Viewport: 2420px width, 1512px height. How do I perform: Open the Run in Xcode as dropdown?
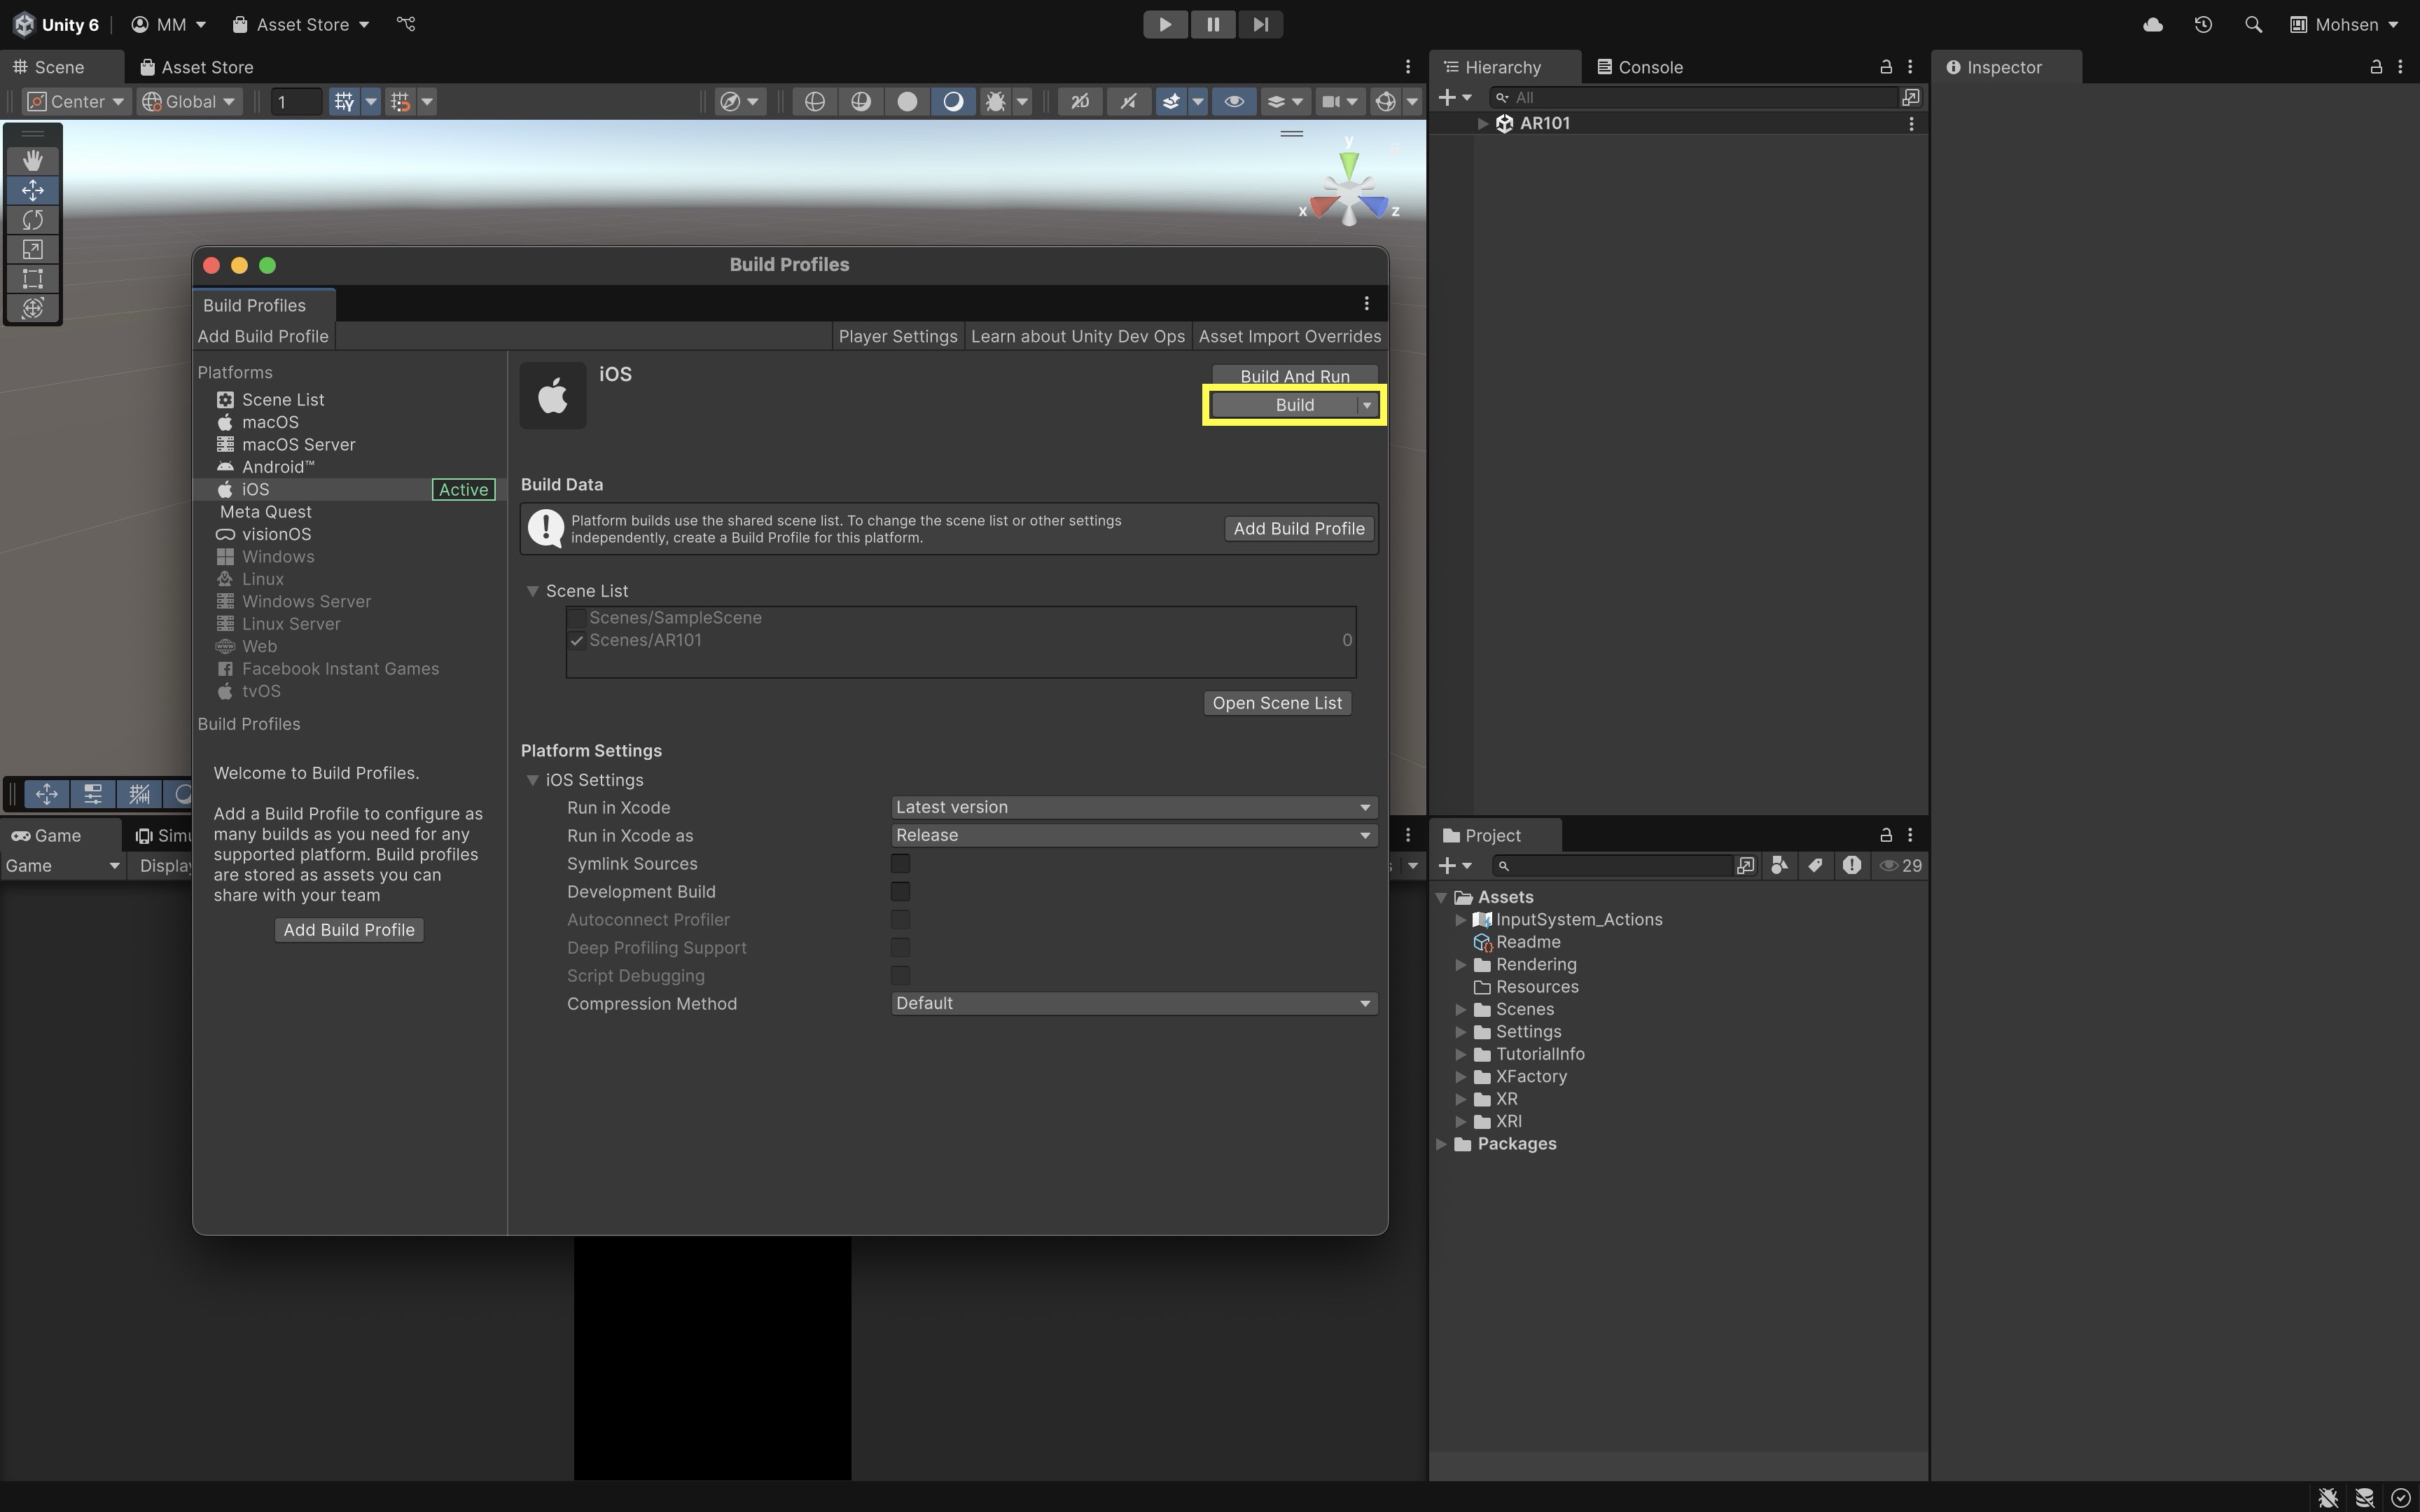(x=1132, y=835)
